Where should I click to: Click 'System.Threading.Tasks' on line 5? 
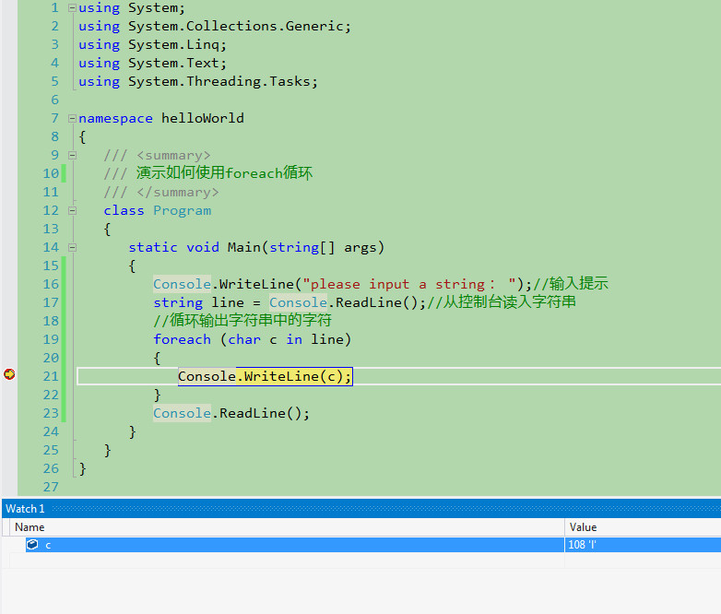219,81
